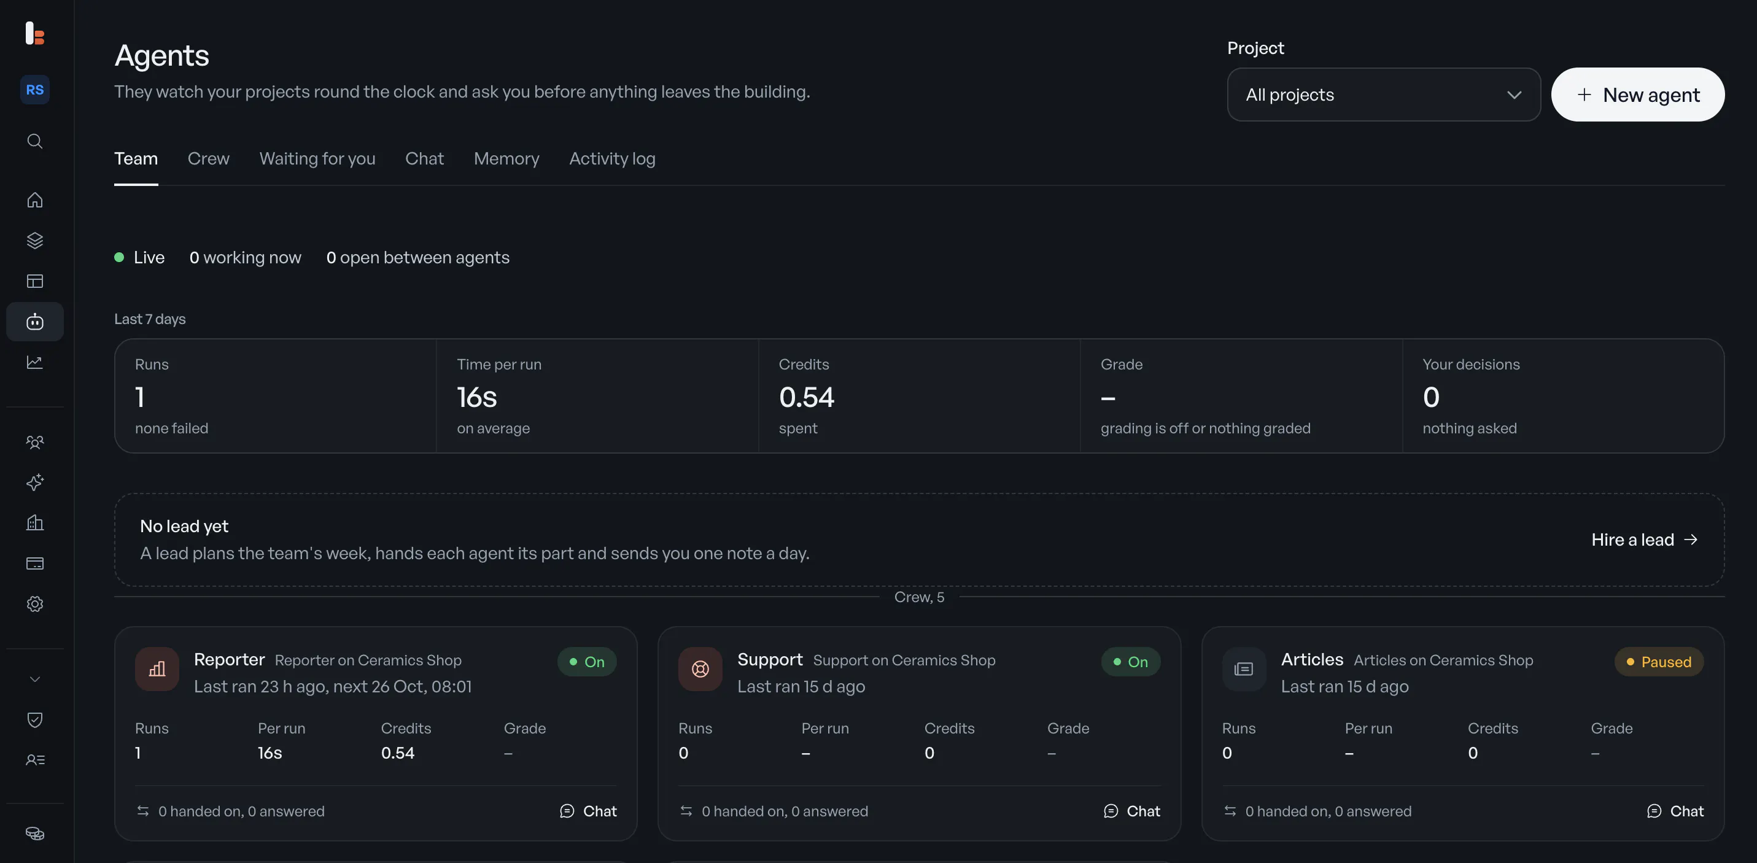
Task: Click '0 open between agents' status
Action: (x=417, y=258)
